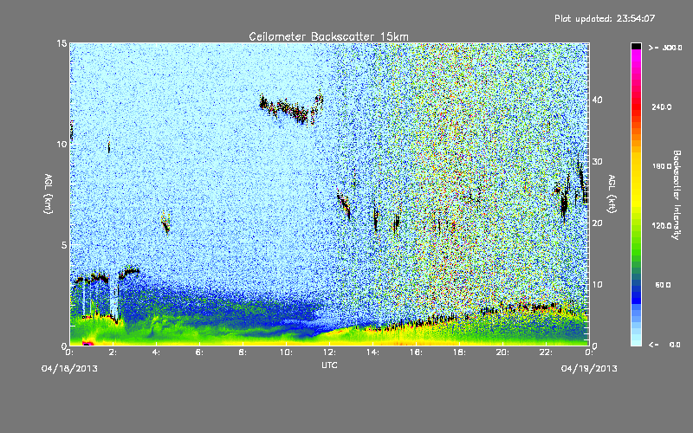
Task: Click the "10:" hour tick label
Action: pos(286,352)
